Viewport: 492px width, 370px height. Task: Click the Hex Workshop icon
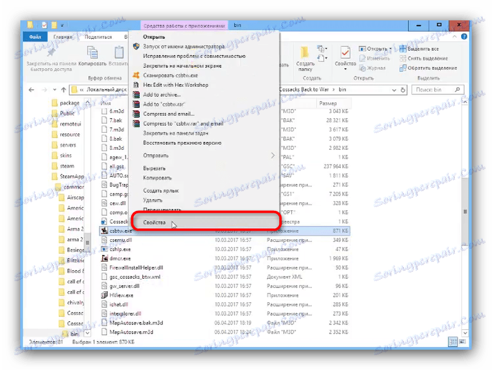(136, 85)
